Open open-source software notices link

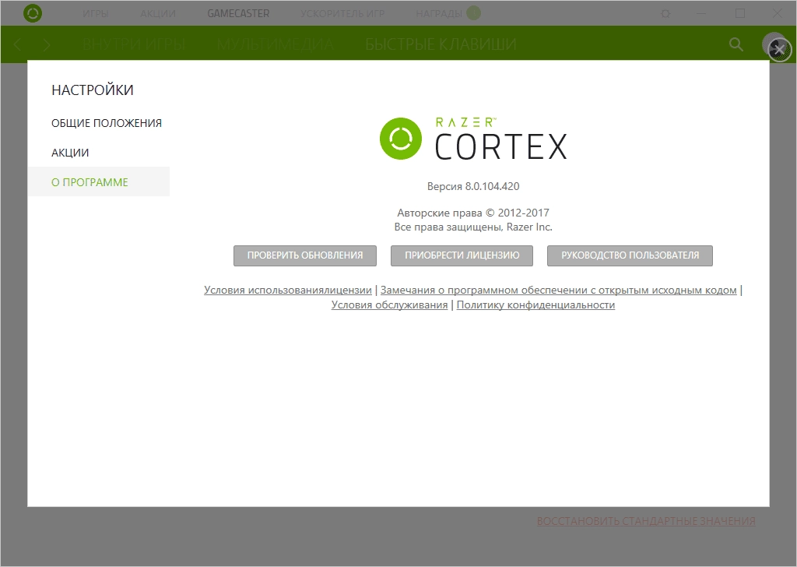coord(559,290)
